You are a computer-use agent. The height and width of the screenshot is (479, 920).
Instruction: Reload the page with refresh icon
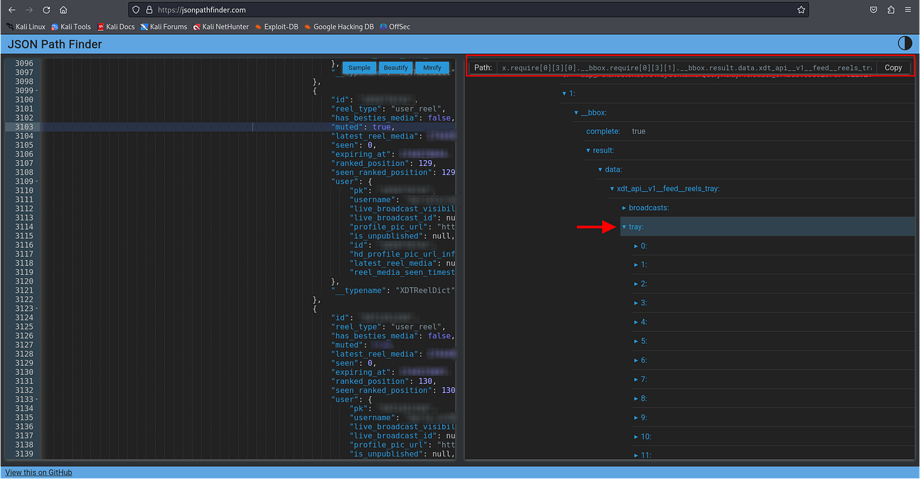(46, 10)
